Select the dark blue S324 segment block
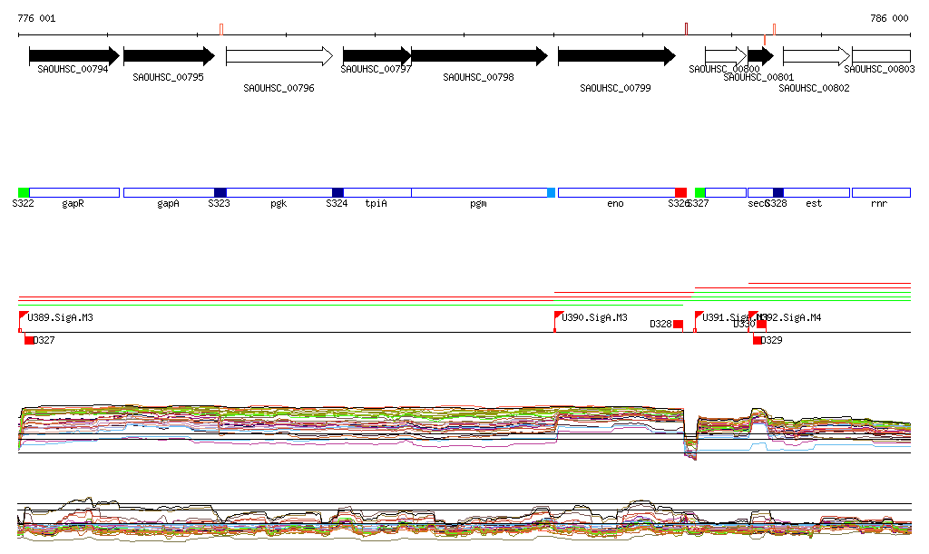The height and width of the screenshot is (554, 929). 338,193
